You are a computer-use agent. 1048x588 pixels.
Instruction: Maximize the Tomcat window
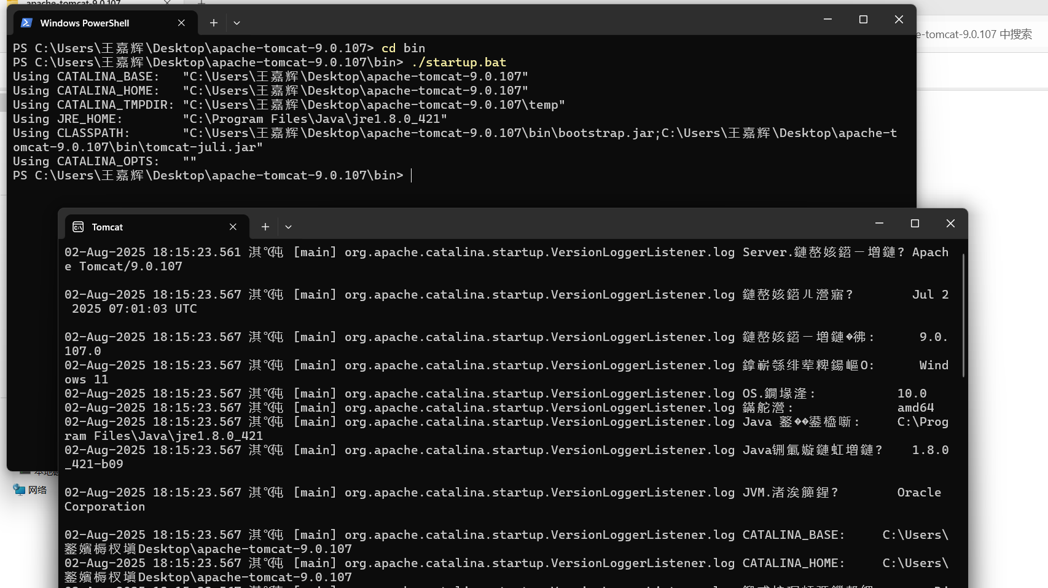tap(915, 224)
